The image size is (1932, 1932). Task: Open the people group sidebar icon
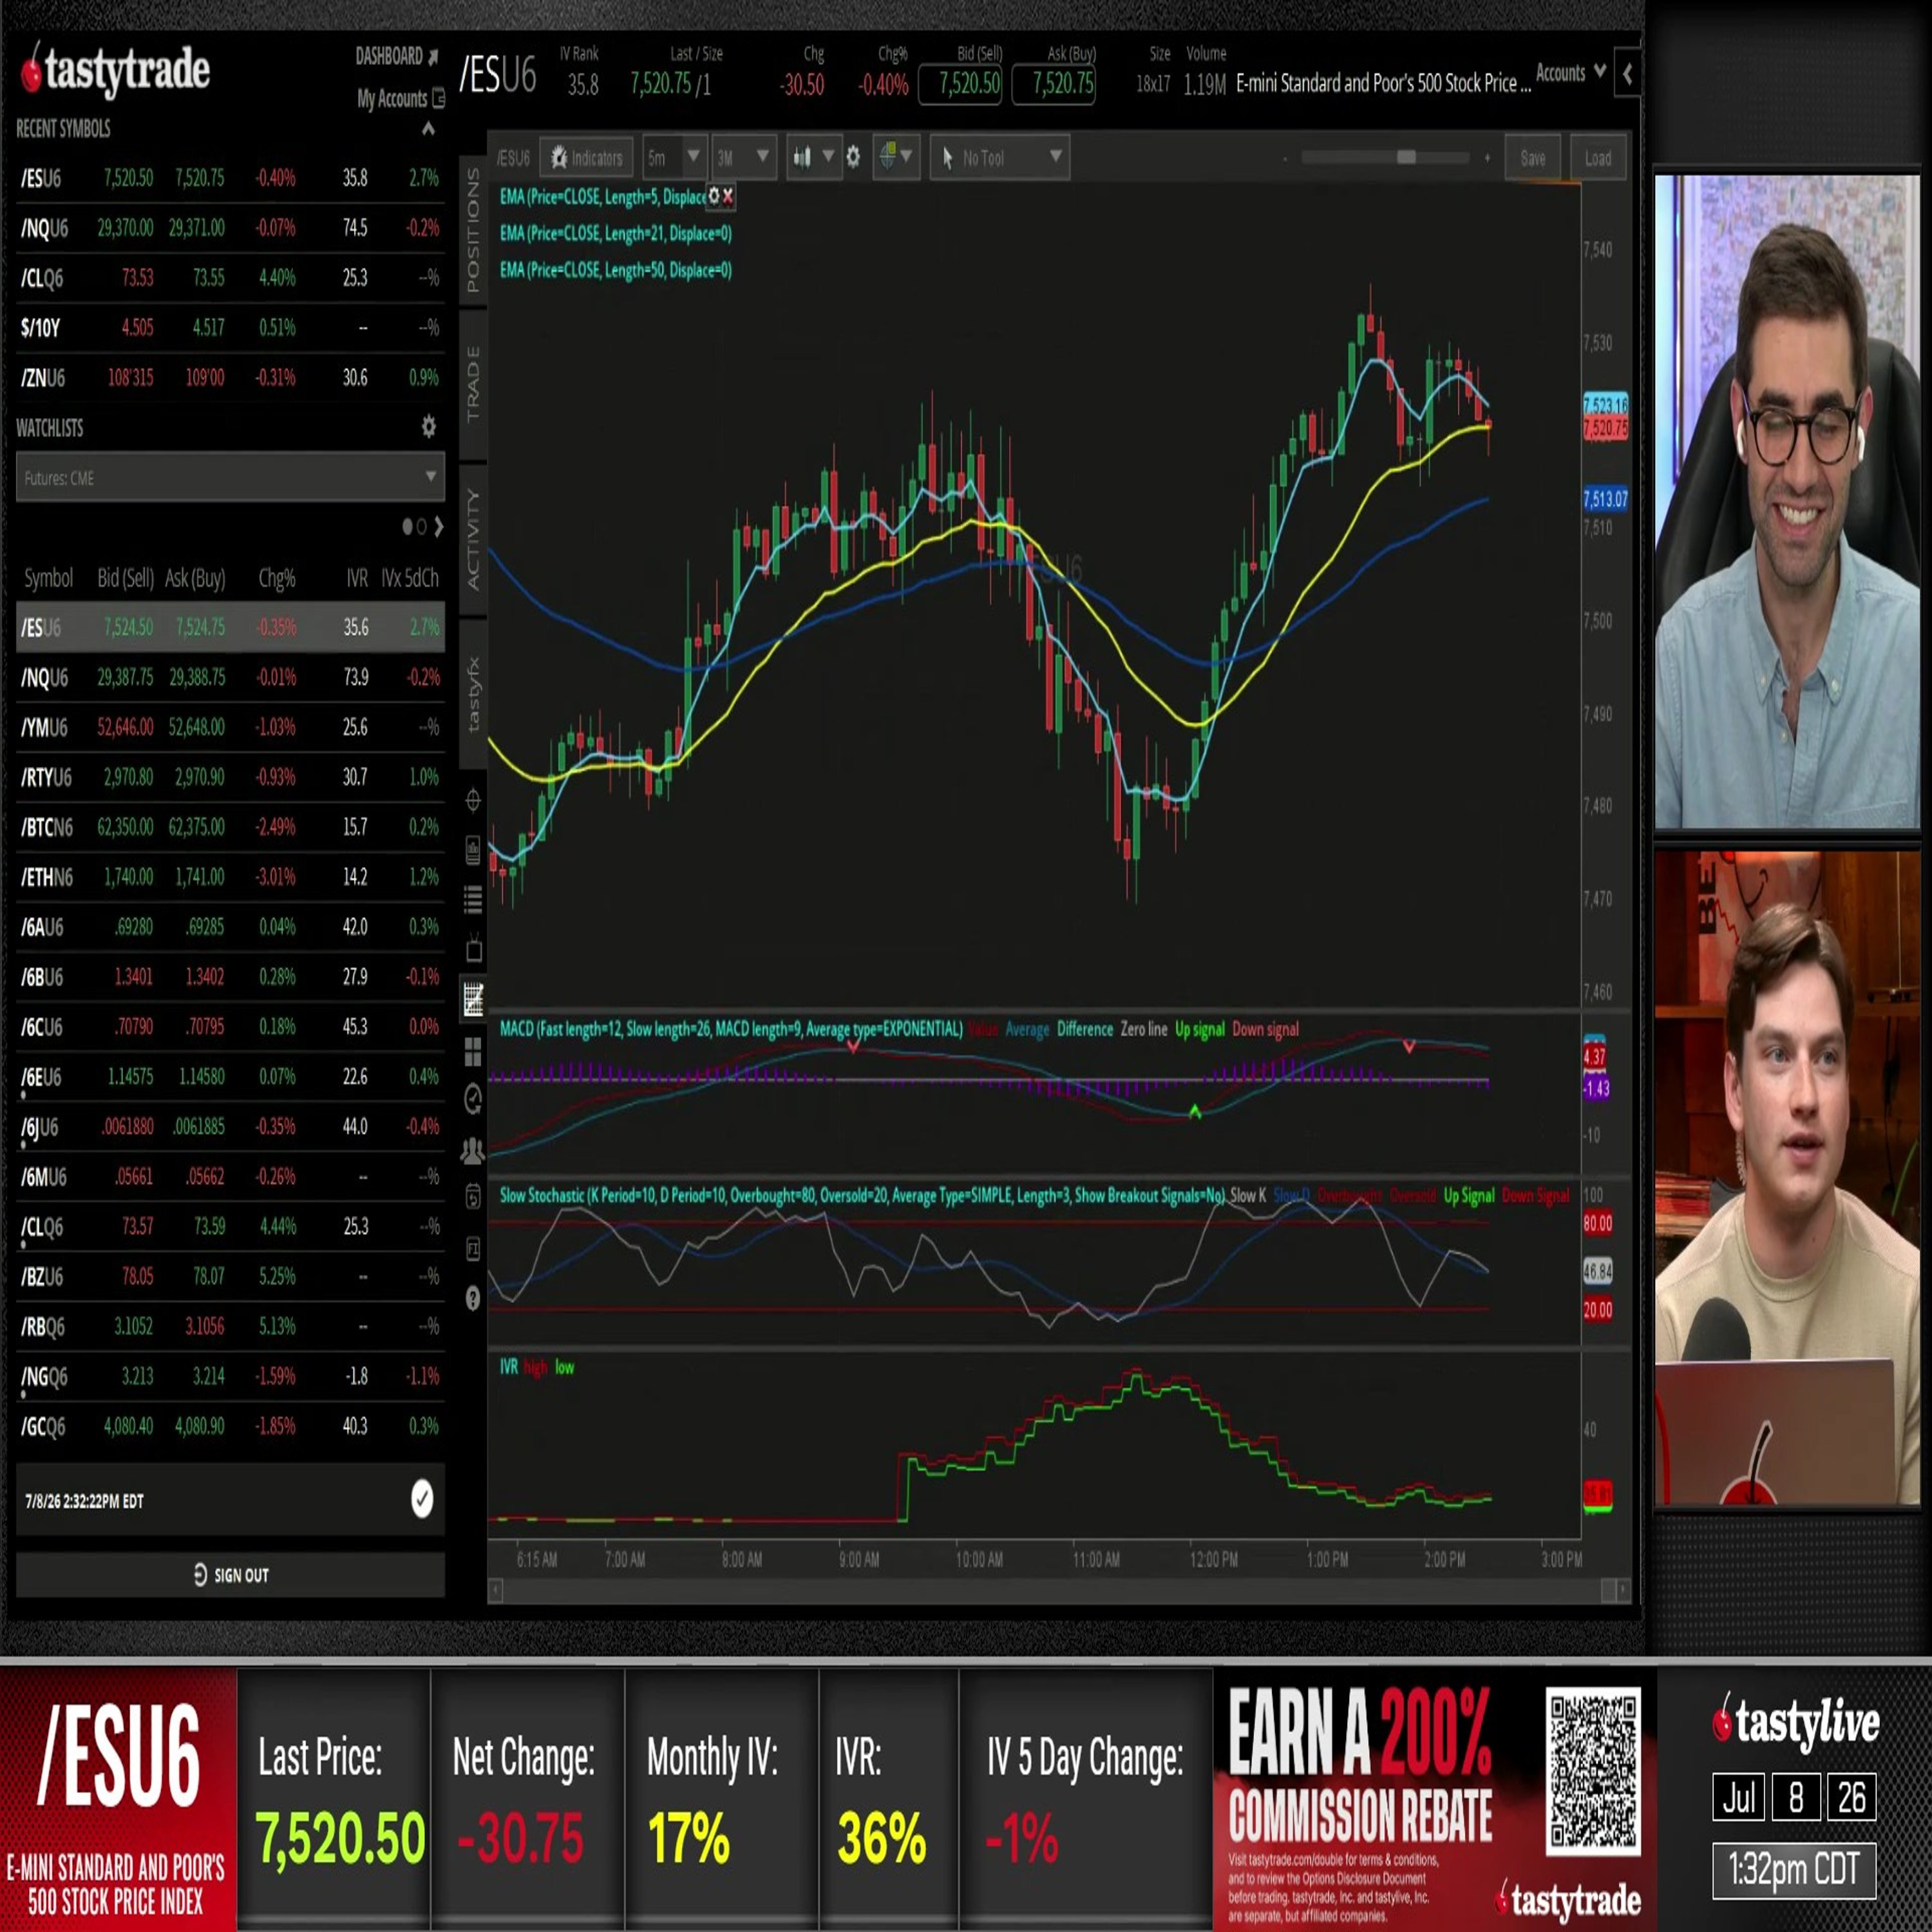[x=473, y=1150]
